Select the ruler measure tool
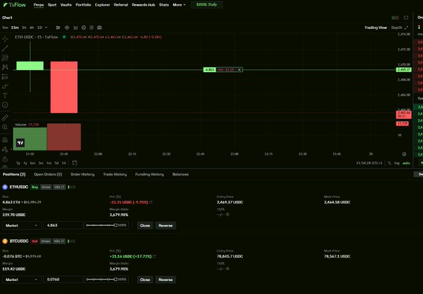 coord(5,117)
